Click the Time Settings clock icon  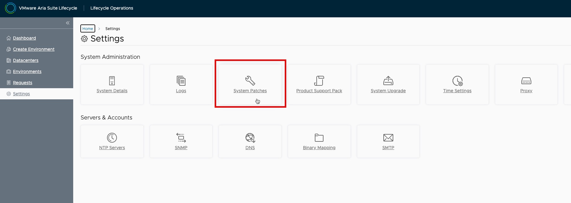(457, 81)
